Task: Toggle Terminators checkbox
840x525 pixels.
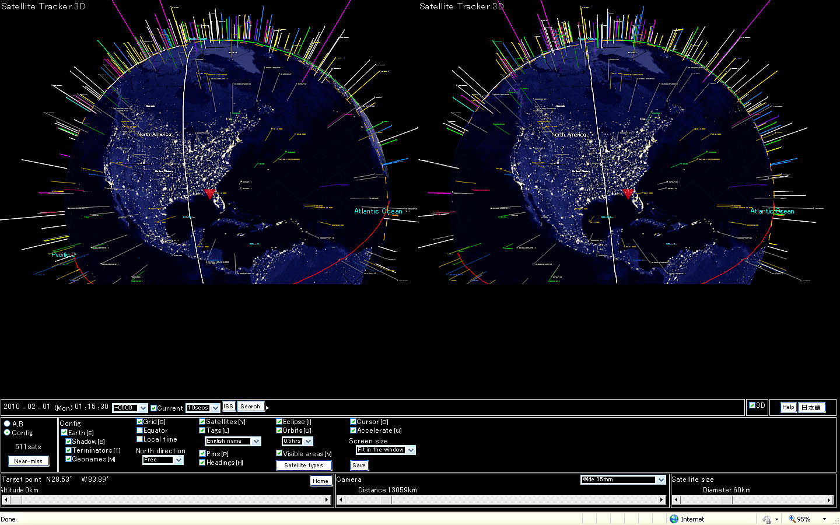Action: 68,450
